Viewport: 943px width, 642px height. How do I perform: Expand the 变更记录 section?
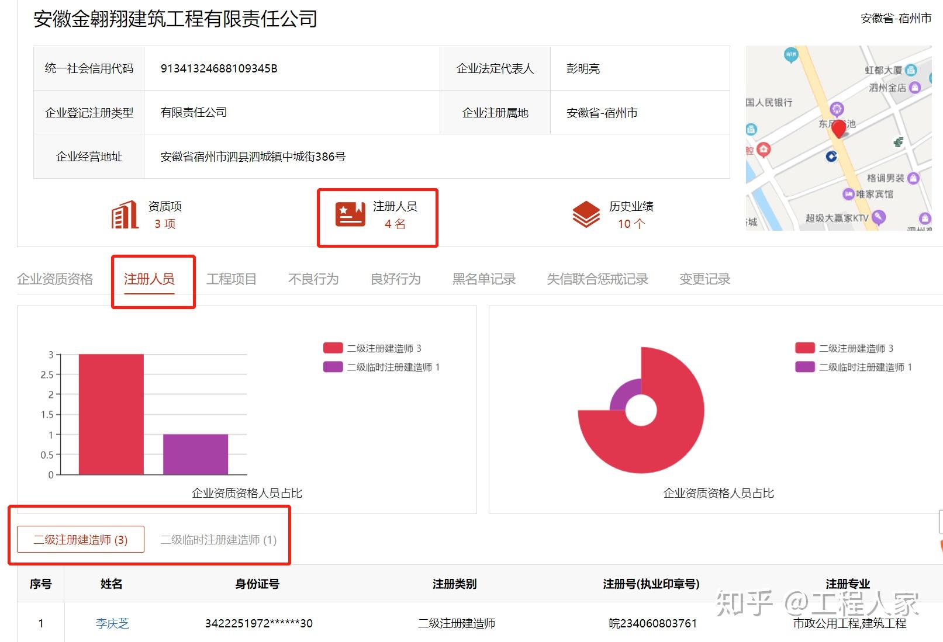tap(704, 279)
